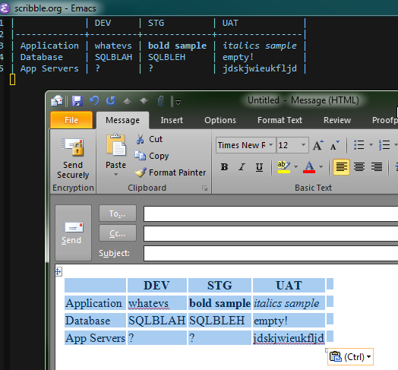
Task: Toggle Bold formatting button
Action: pyautogui.click(x=224, y=167)
